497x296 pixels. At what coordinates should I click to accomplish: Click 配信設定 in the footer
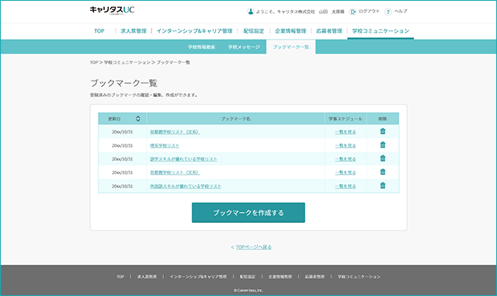(248, 277)
